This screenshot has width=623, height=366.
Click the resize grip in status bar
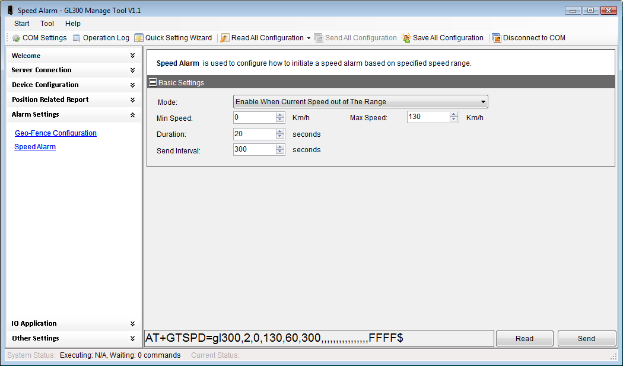(x=614, y=357)
